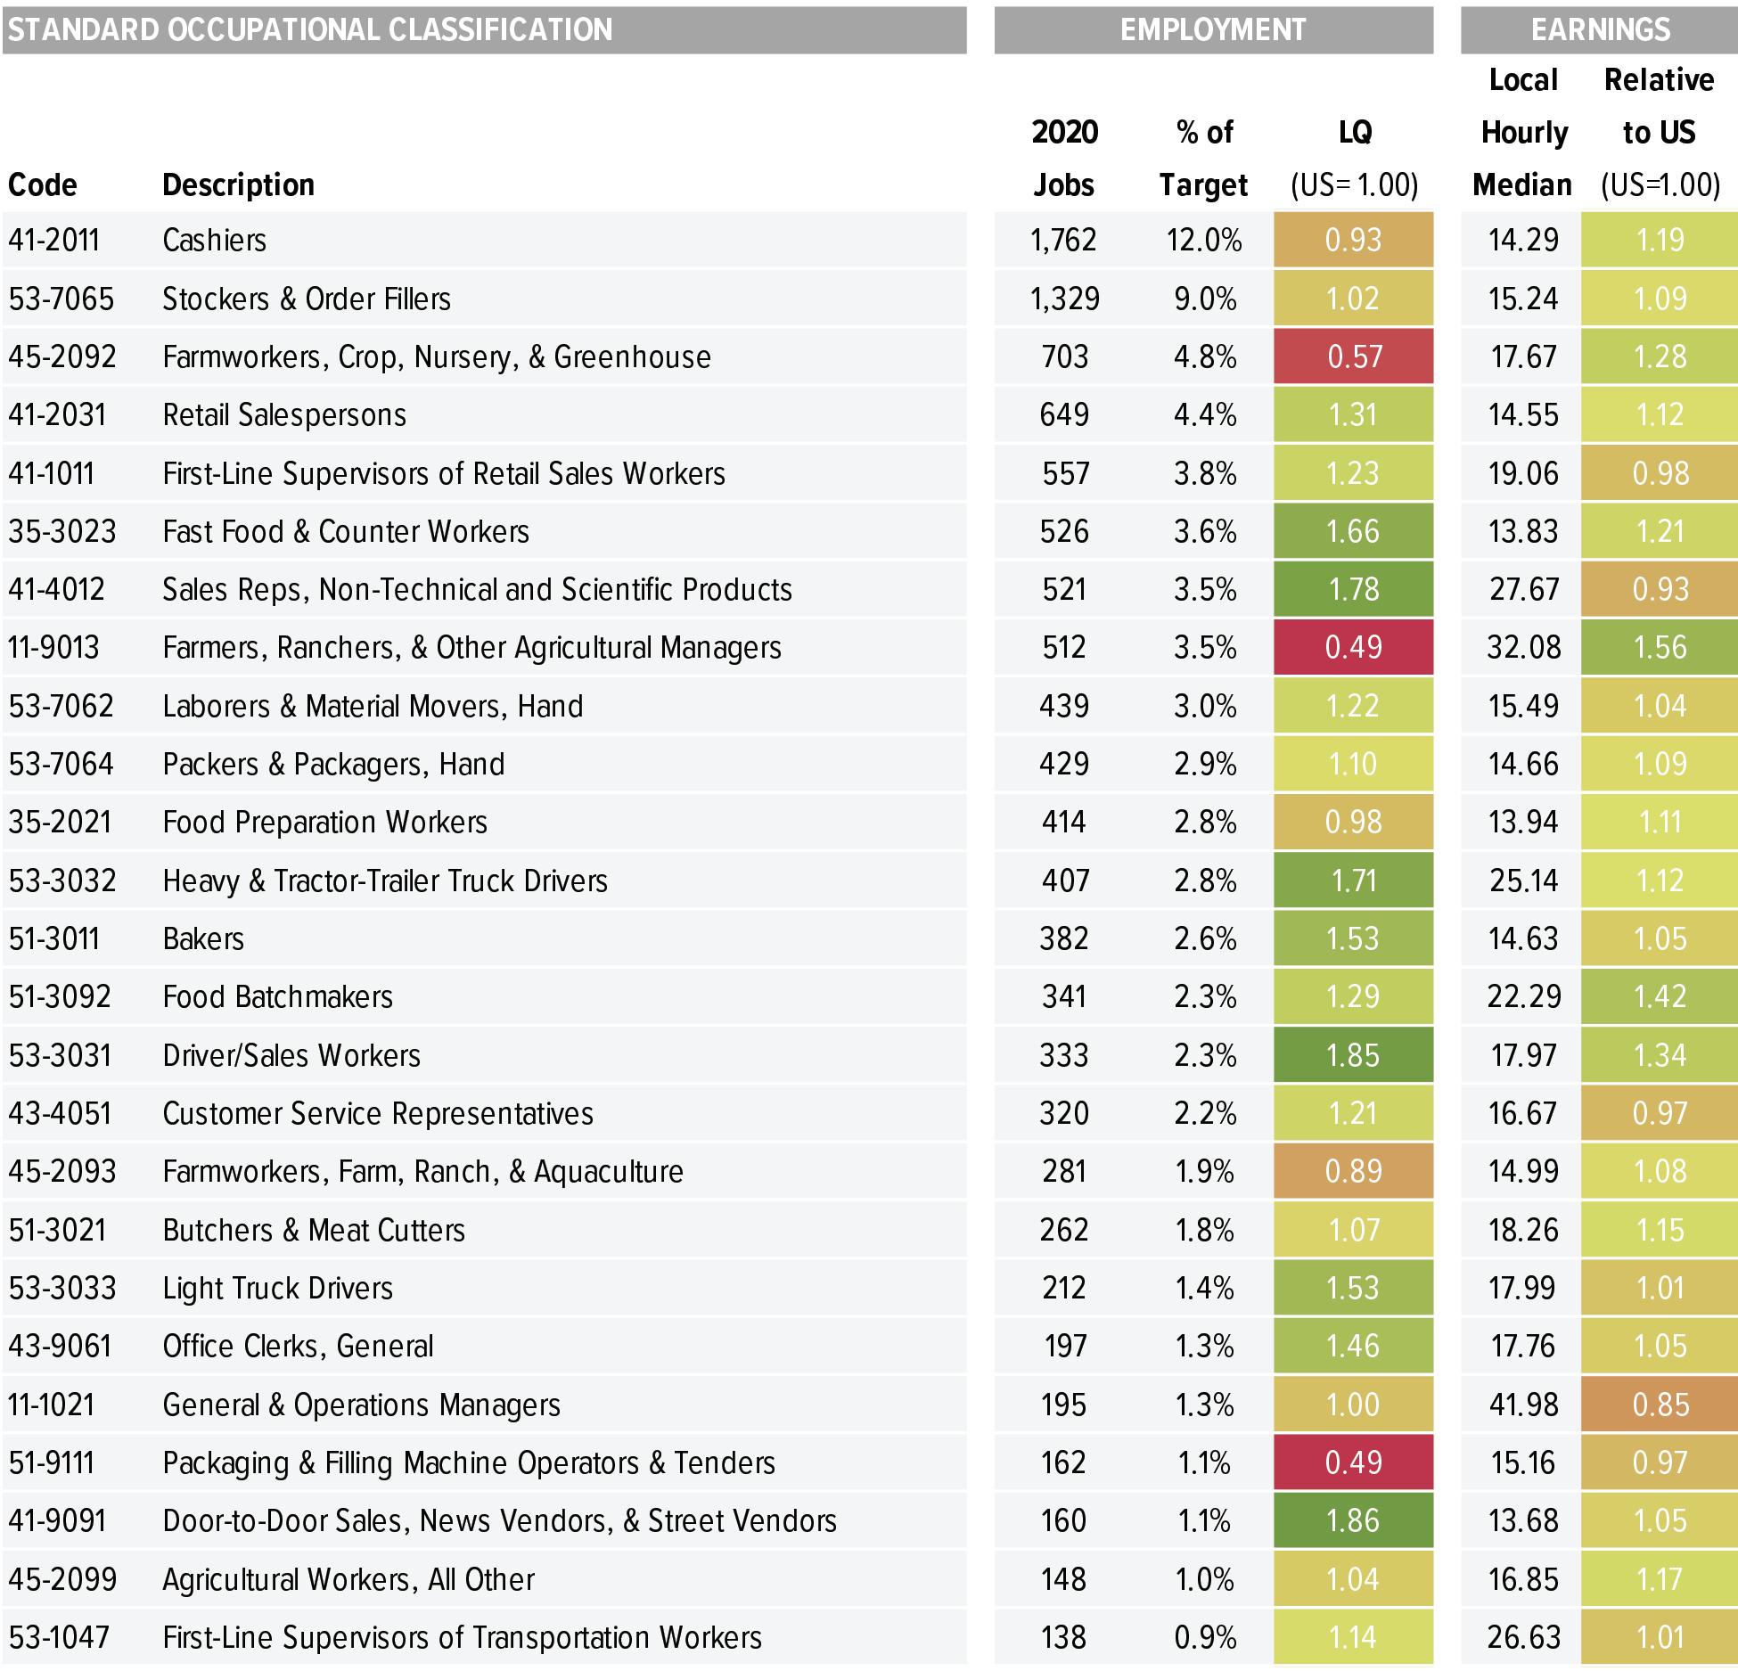Click the 1,762 jobs value
The image size is (1738, 1671).
tap(1063, 240)
